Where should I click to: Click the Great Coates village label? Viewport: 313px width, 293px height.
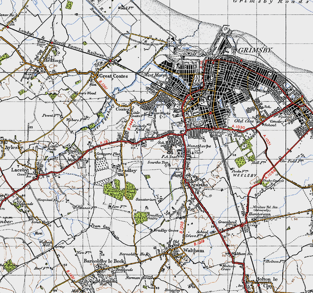point(113,76)
